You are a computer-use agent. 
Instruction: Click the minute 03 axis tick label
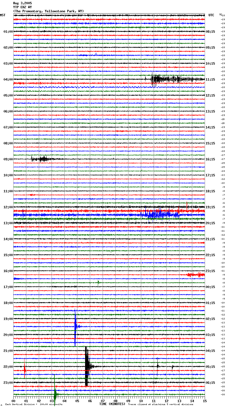pyautogui.click(x=52, y=401)
